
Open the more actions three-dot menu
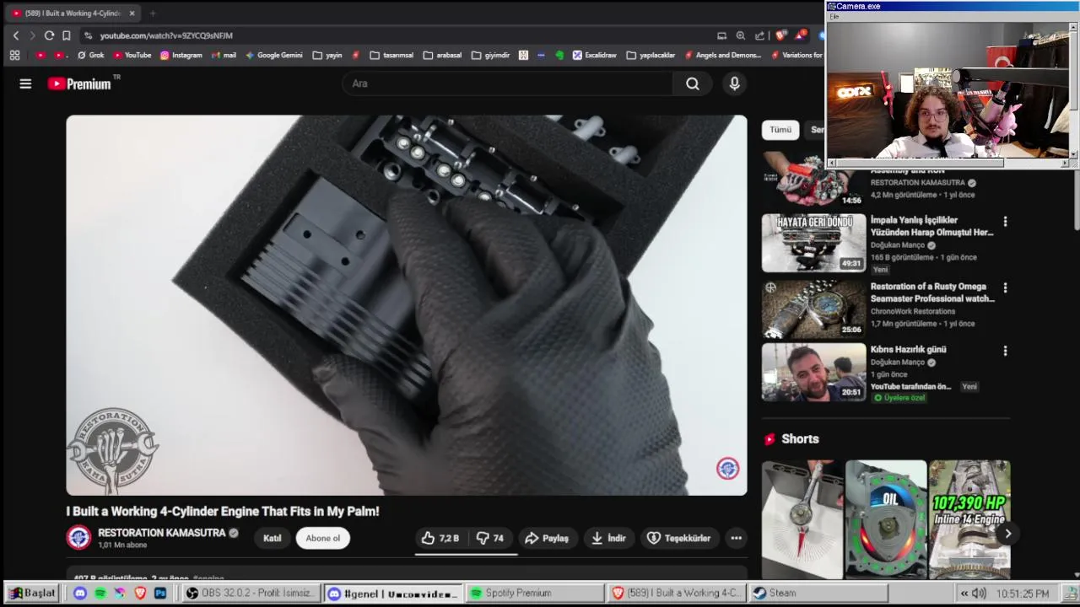737,538
